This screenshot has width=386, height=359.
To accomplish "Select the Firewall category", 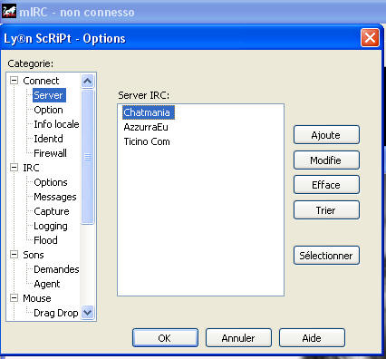I will coord(50,153).
